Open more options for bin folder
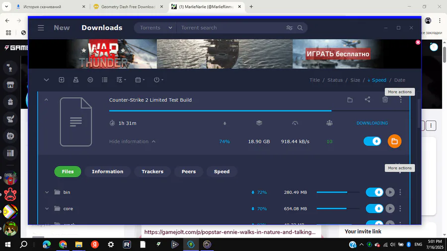447x251 pixels. pos(400,192)
